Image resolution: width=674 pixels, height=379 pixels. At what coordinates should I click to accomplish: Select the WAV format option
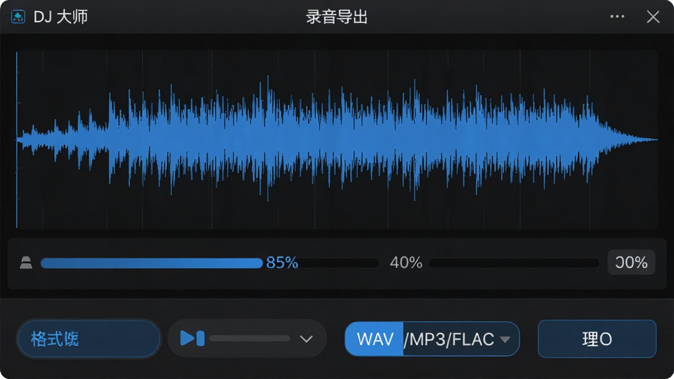pyautogui.click(x=374, y=339)
